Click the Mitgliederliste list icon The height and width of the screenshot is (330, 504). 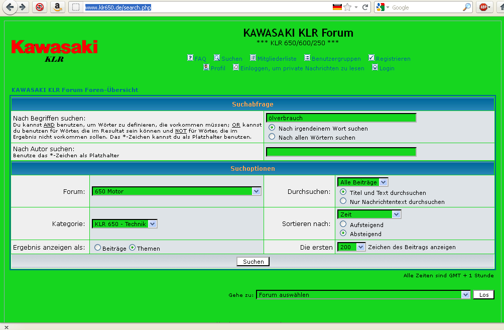click(x=253, y=58)
